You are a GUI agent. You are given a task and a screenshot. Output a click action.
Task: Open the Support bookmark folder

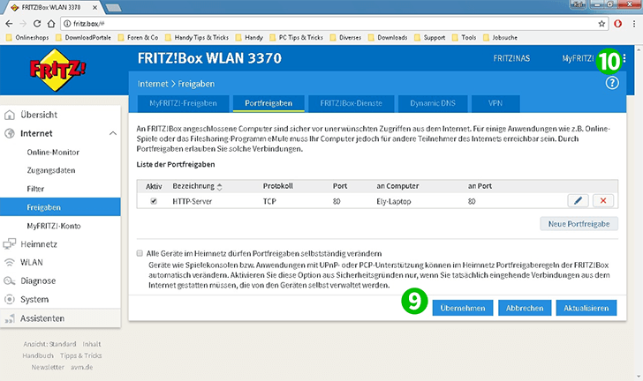click(429, 38)
